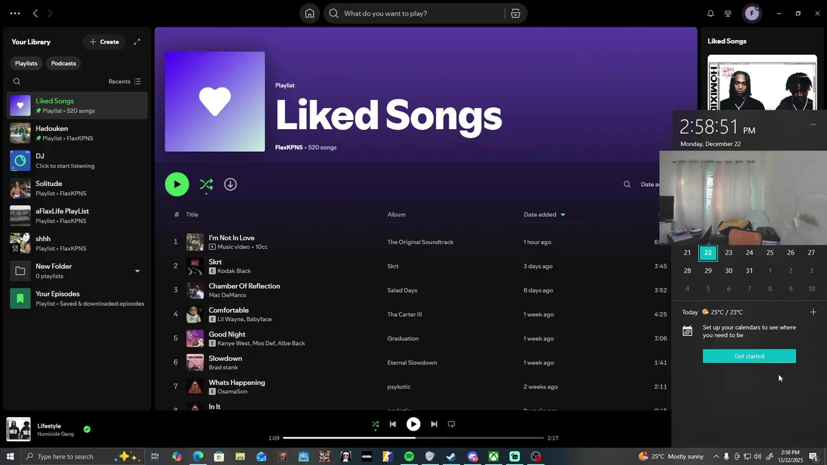
Task: Select December 25 in calendar
Action: pyautogui.click(x=769, y=253)
